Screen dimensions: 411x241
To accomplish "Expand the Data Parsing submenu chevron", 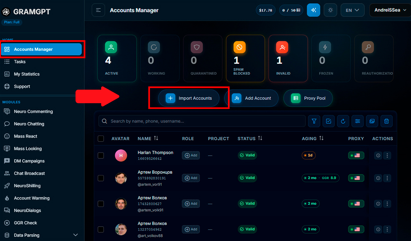I will 75,235.
